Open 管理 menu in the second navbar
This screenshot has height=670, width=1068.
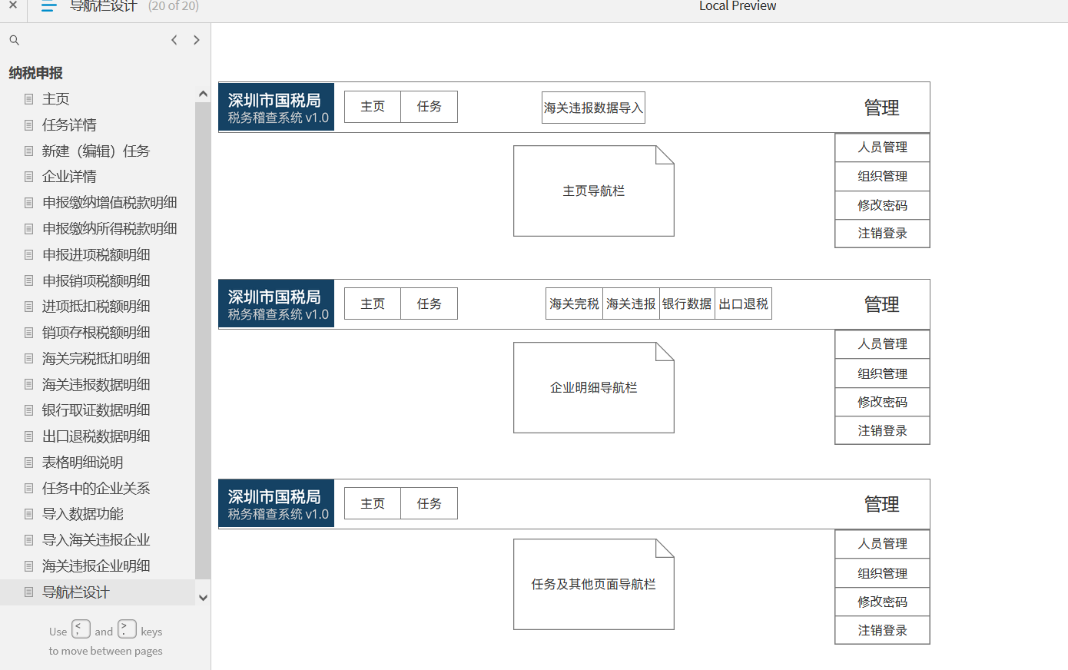coord(881,304)
